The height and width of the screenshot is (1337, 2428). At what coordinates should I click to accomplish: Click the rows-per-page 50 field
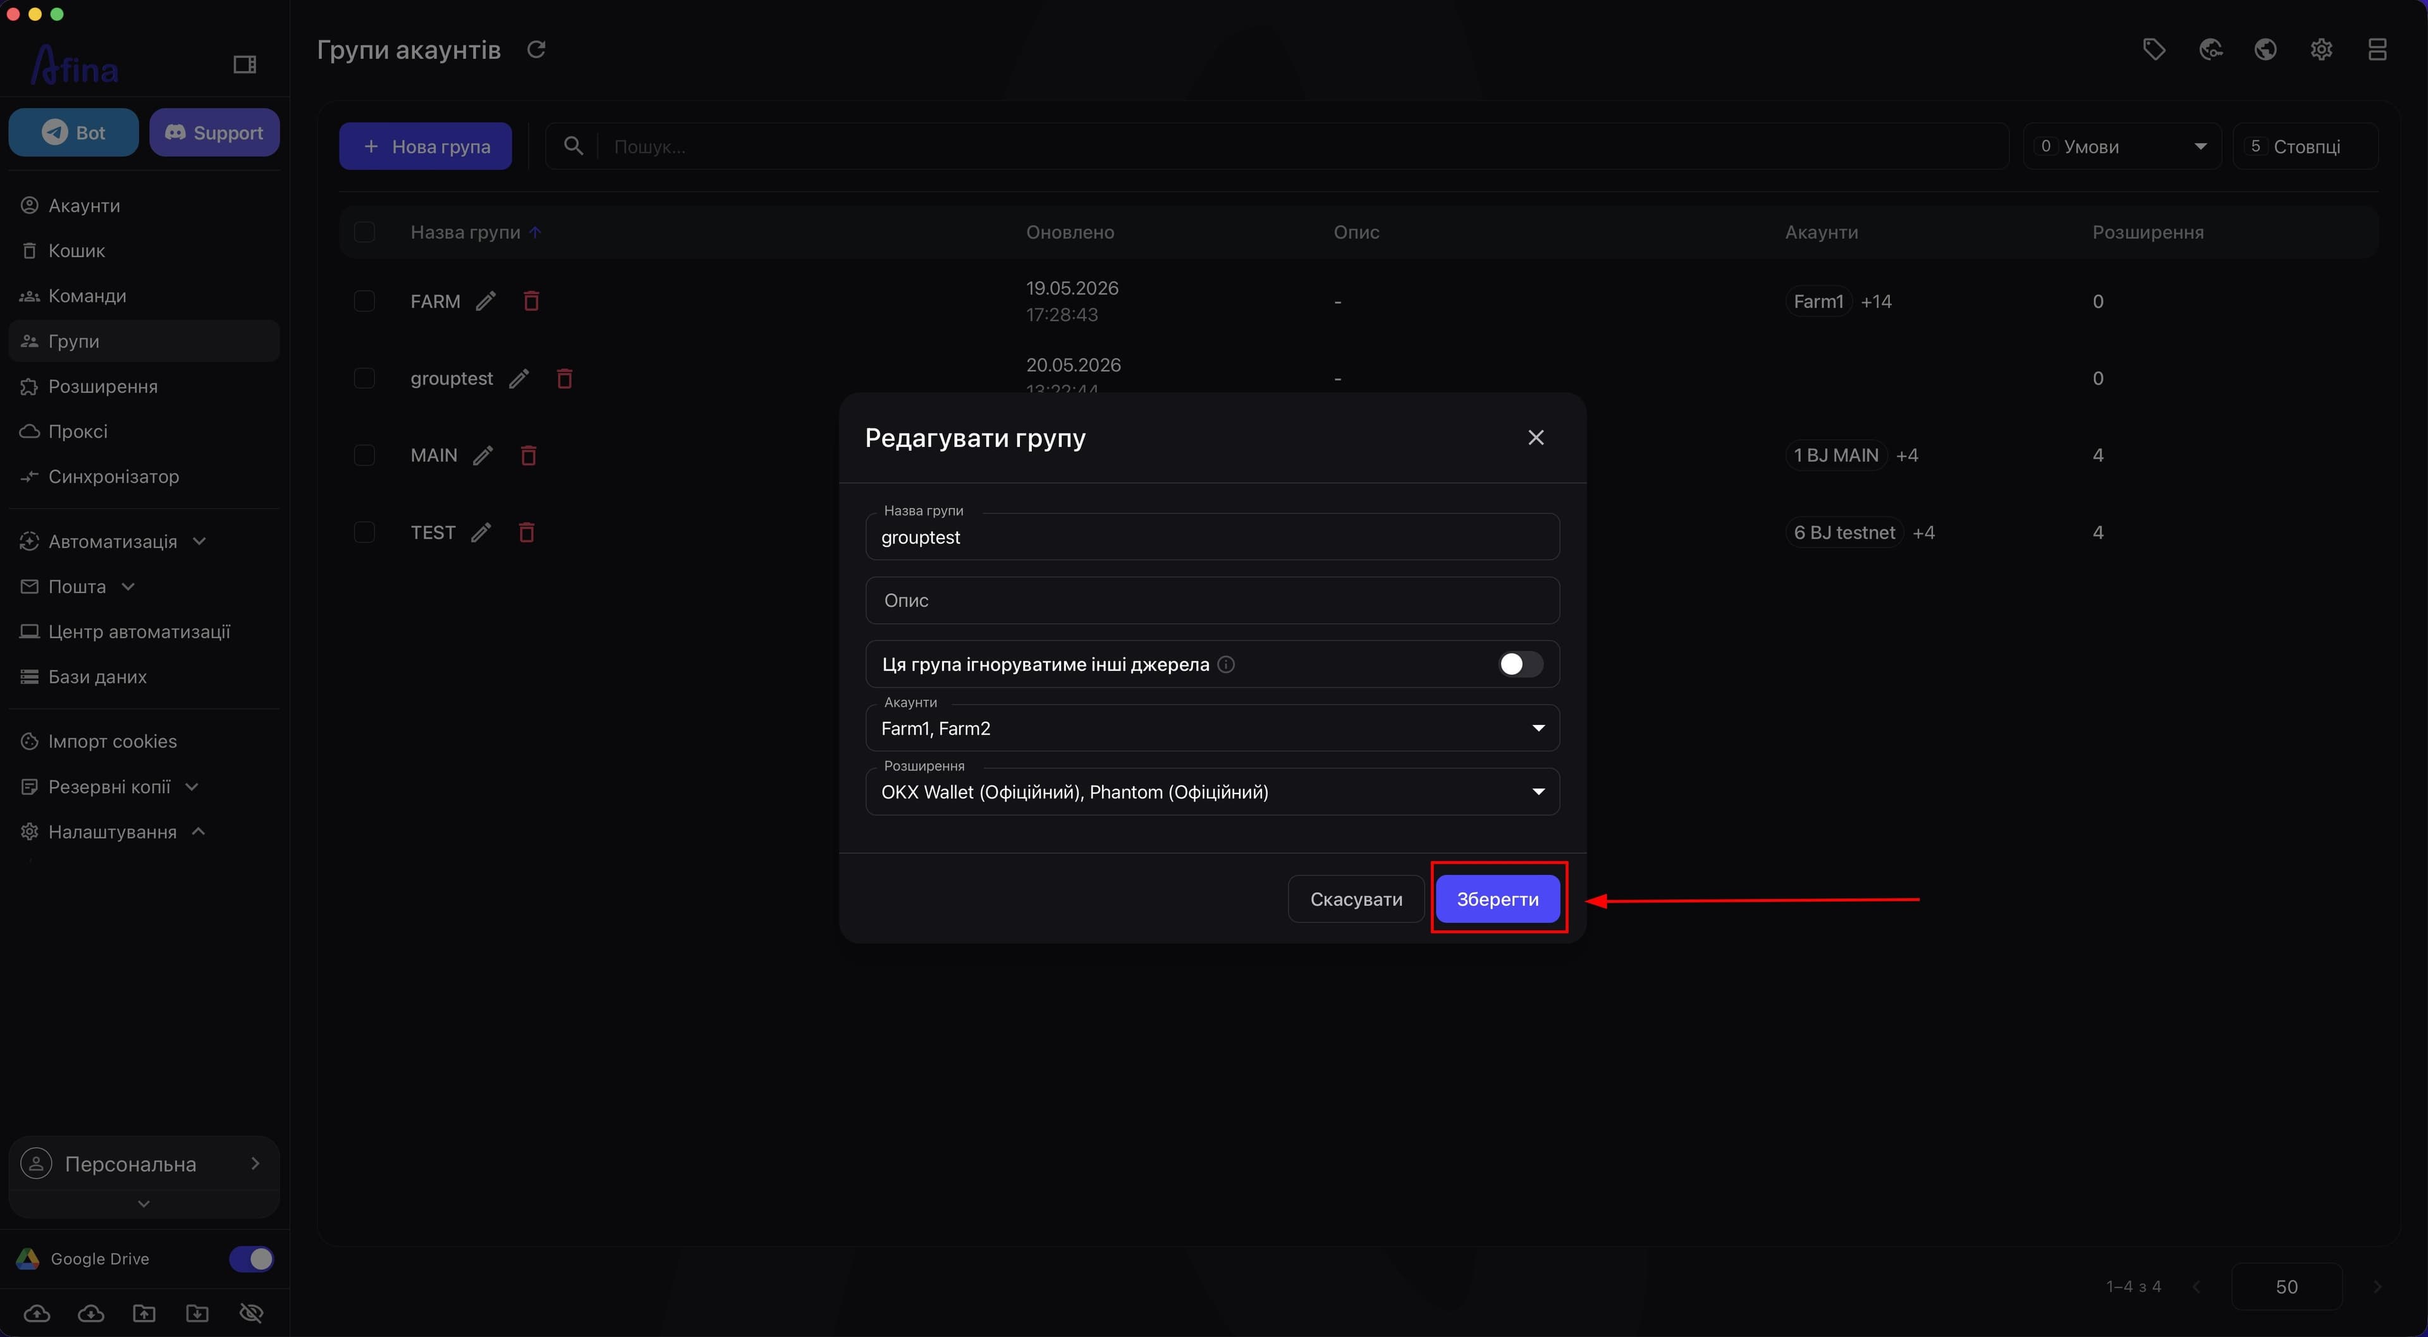[2286, 1287]
